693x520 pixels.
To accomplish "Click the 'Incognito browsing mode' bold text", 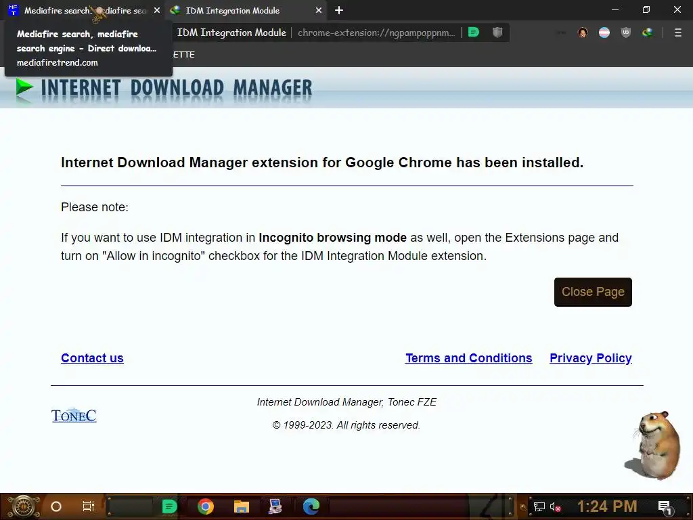I will 332,238.
